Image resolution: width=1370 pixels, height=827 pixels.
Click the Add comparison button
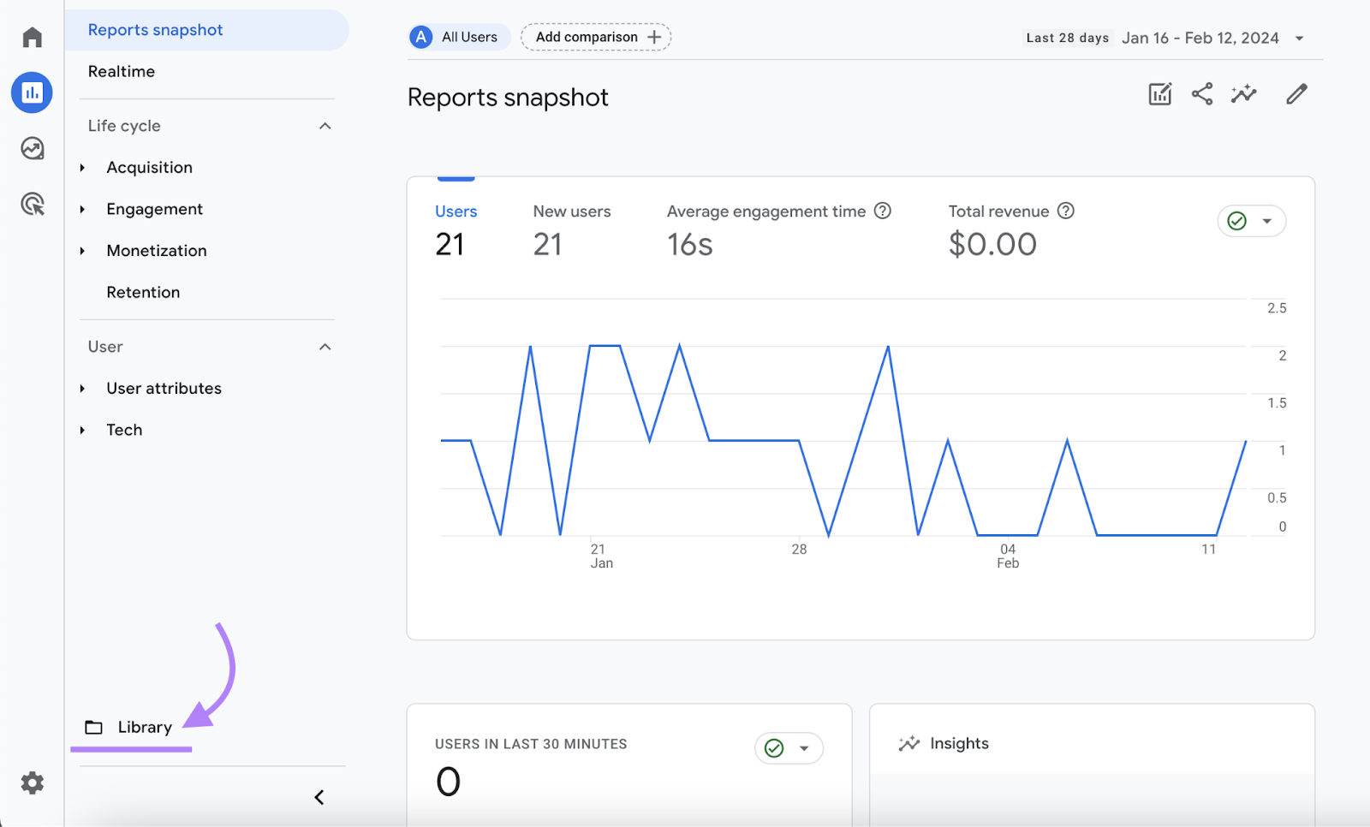point(596,38)
